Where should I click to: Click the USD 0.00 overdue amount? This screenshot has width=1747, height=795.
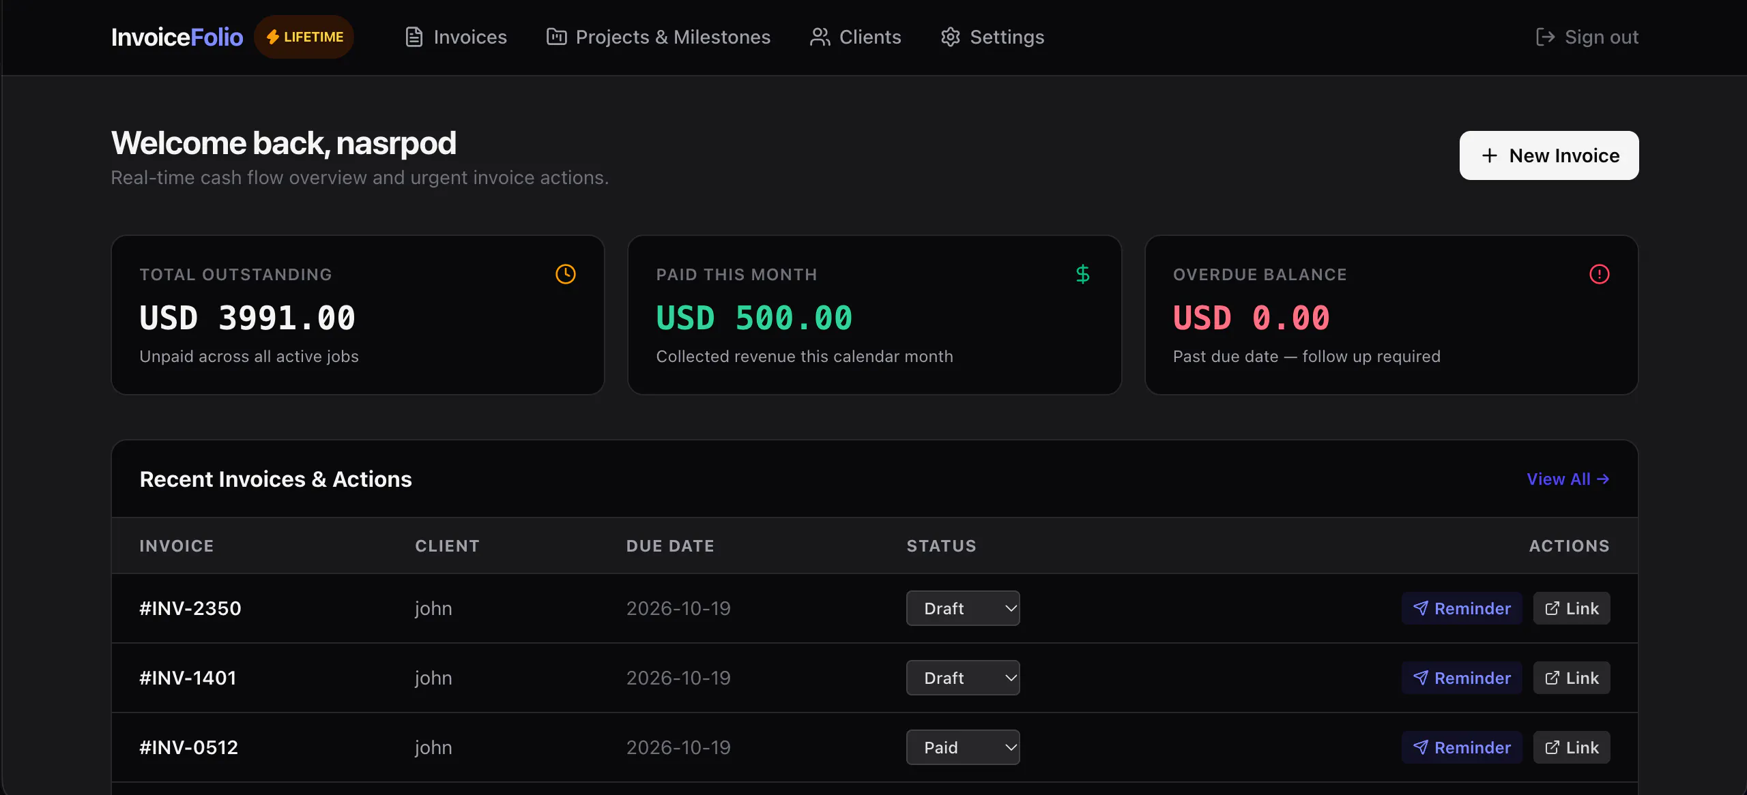click(x=1252, y=318)
